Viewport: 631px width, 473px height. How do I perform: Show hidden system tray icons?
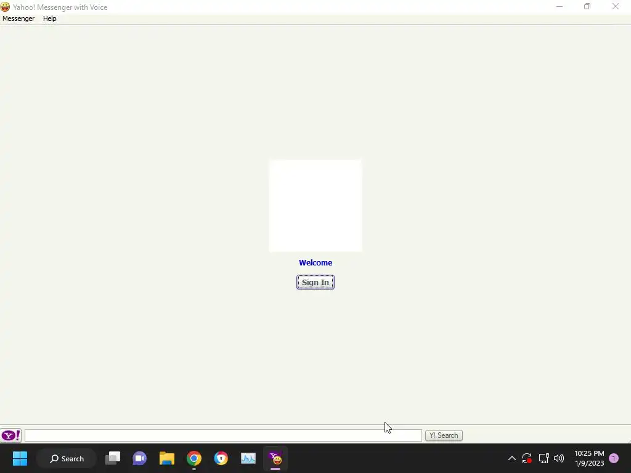[512, 458]
